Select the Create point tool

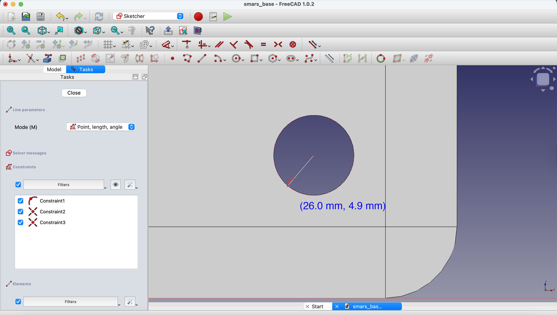173,58
